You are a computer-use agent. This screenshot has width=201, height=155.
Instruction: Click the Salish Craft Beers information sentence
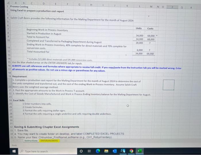click(72, 19)
